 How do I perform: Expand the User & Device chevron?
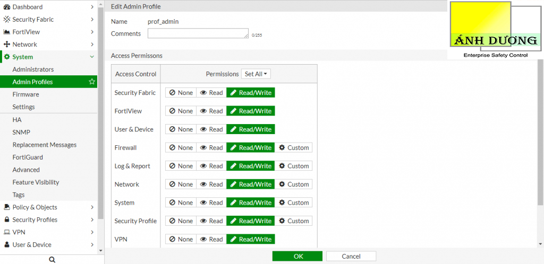[x=92, y=244]
